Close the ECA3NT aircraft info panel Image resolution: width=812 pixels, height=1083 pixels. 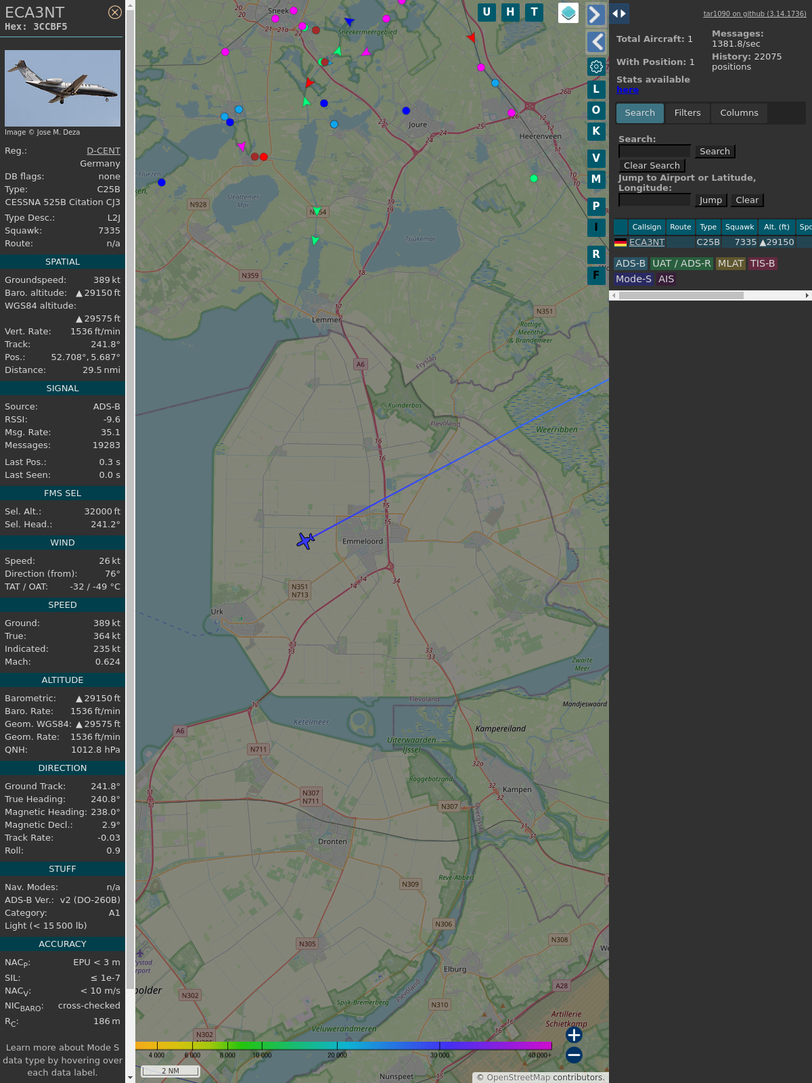pos(115,12)
